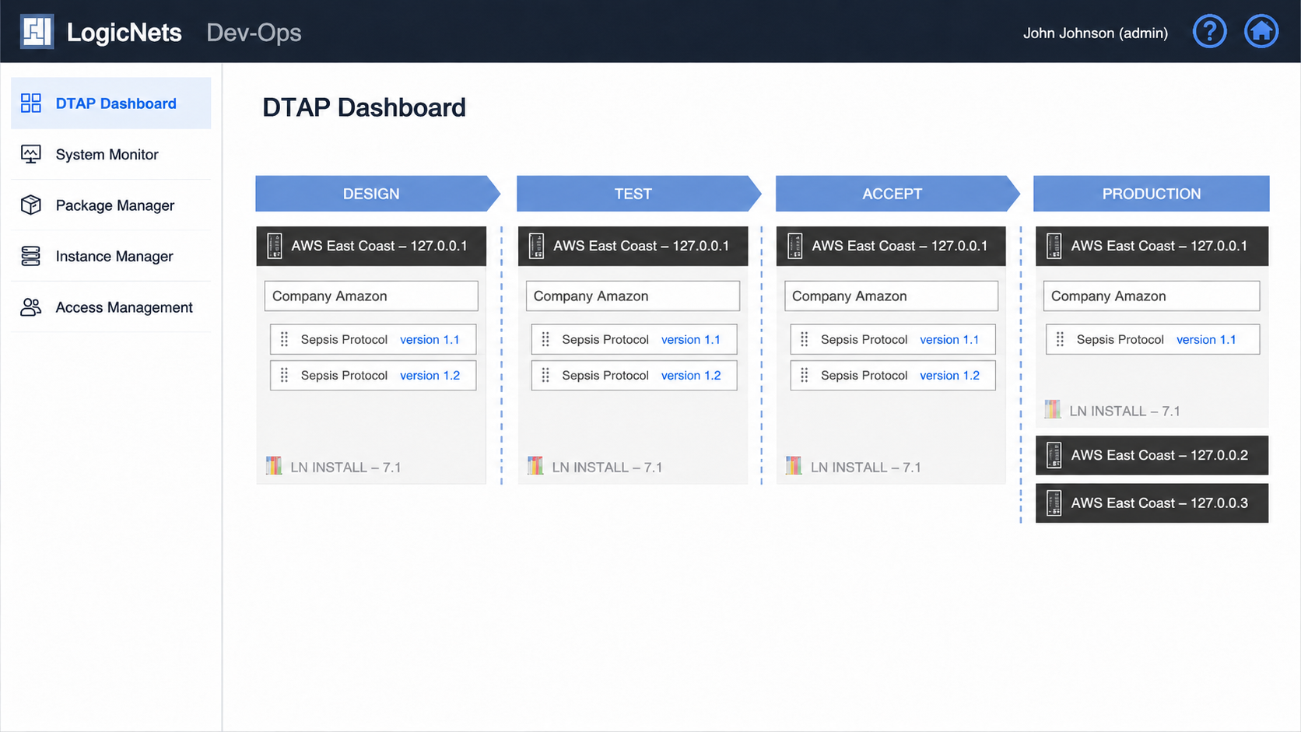Grab drag handle of DESIGN Sepsis Protocol 1.2
Viewport: 1301px width, 732px height.
pyautogui.click(x=284, y=375)
